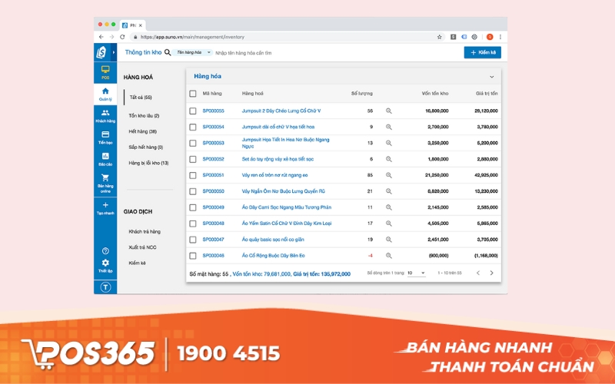Select Hết hàng (38) filter
Image resolution: width=615 pixels, height=384 pixels.
(143, 131)
